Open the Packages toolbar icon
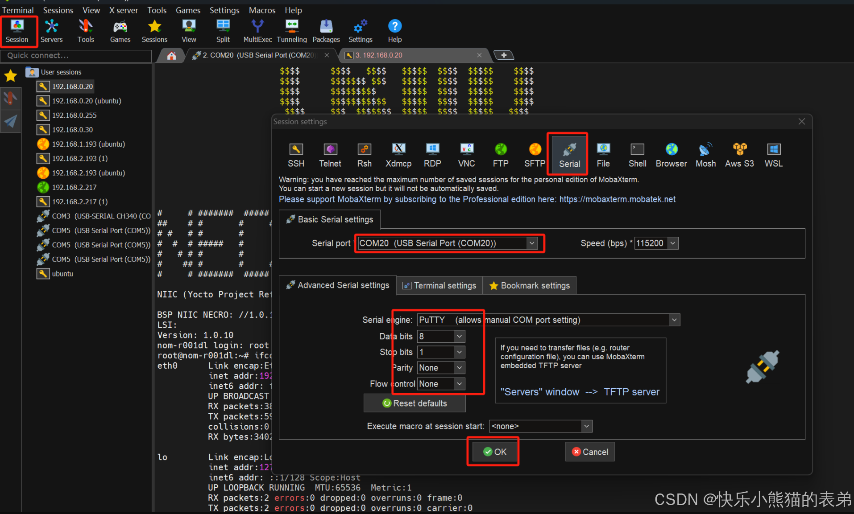 326,31
